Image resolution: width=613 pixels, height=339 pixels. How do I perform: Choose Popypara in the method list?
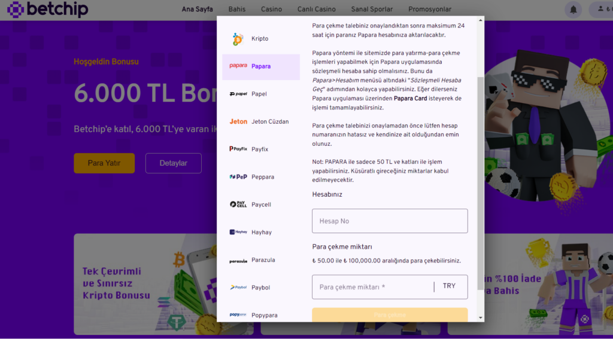tap(261, 314)
